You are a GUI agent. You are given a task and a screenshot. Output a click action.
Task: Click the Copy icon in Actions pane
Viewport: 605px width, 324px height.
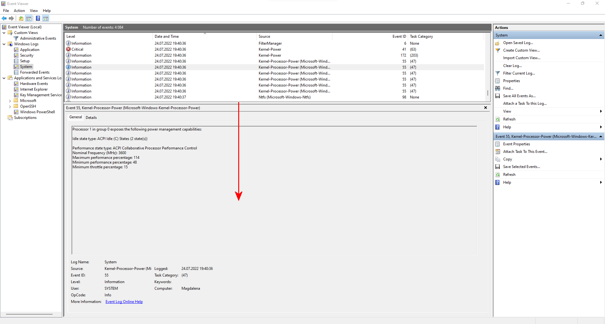point(498,159)
